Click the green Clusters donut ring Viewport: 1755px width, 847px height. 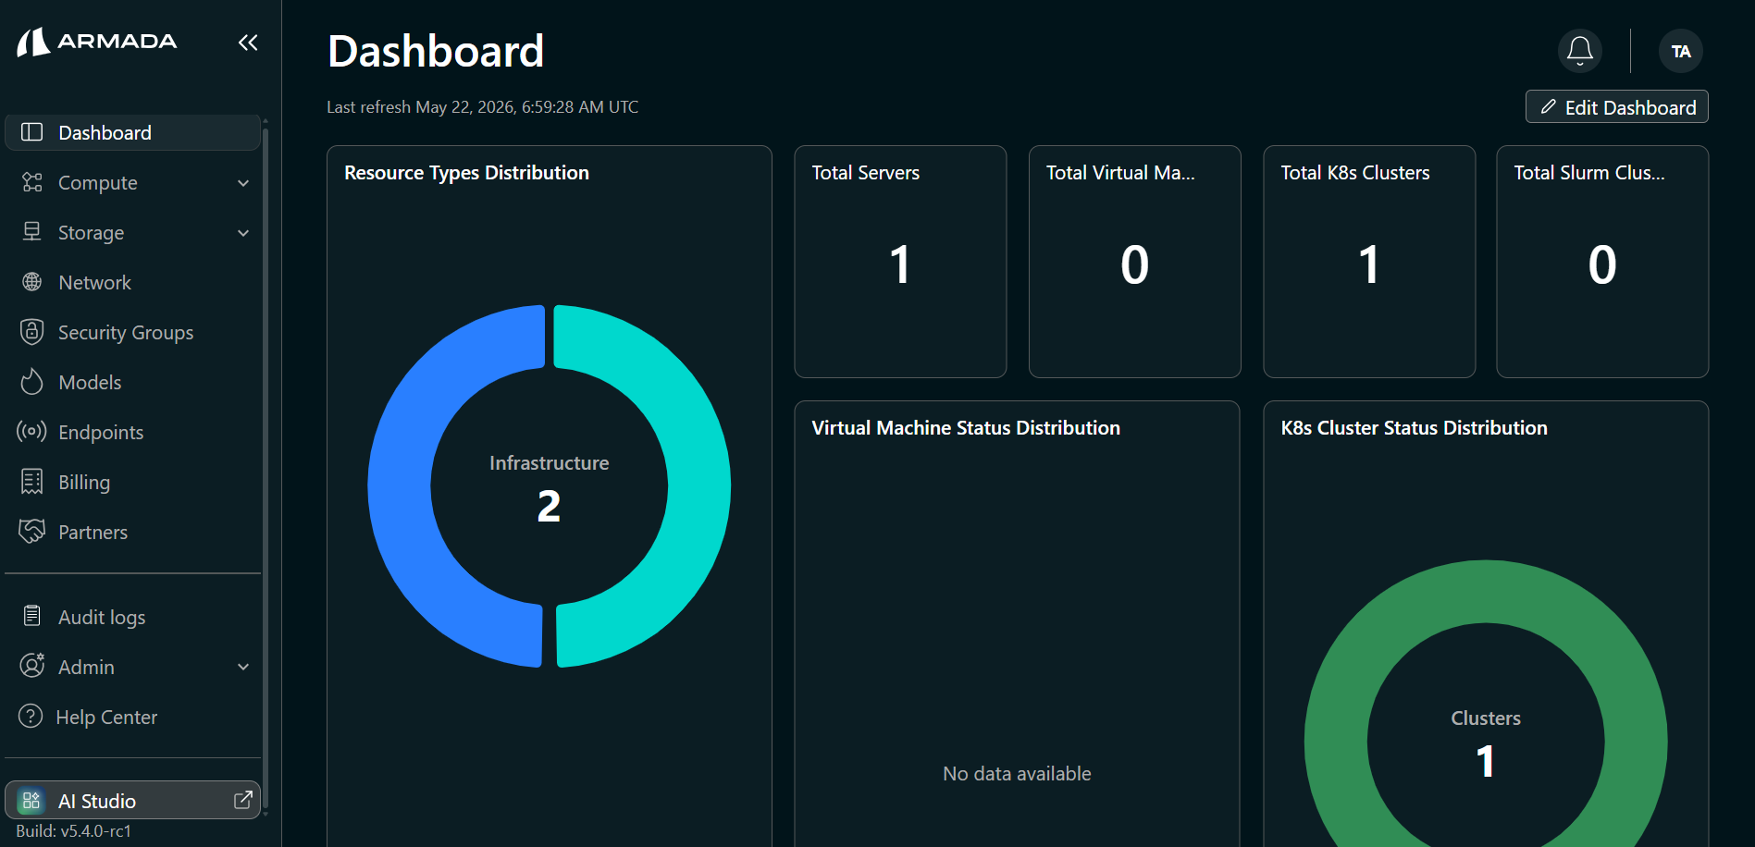pos(1486,592)
